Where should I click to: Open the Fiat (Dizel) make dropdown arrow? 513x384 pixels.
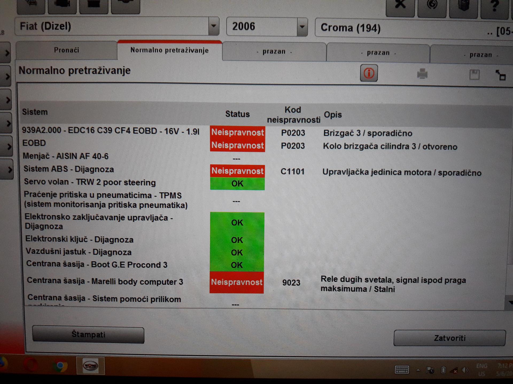click(x=213, y=26)
